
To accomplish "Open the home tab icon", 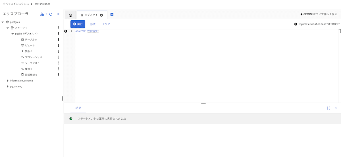I will coord(70,15).
